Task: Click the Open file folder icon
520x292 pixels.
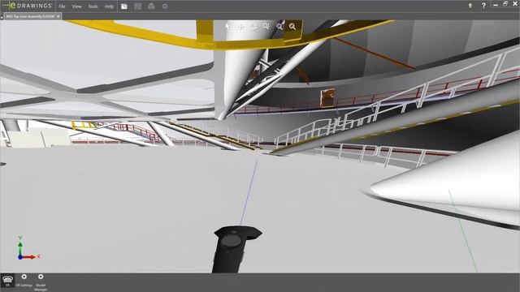Action: point(124,6)
